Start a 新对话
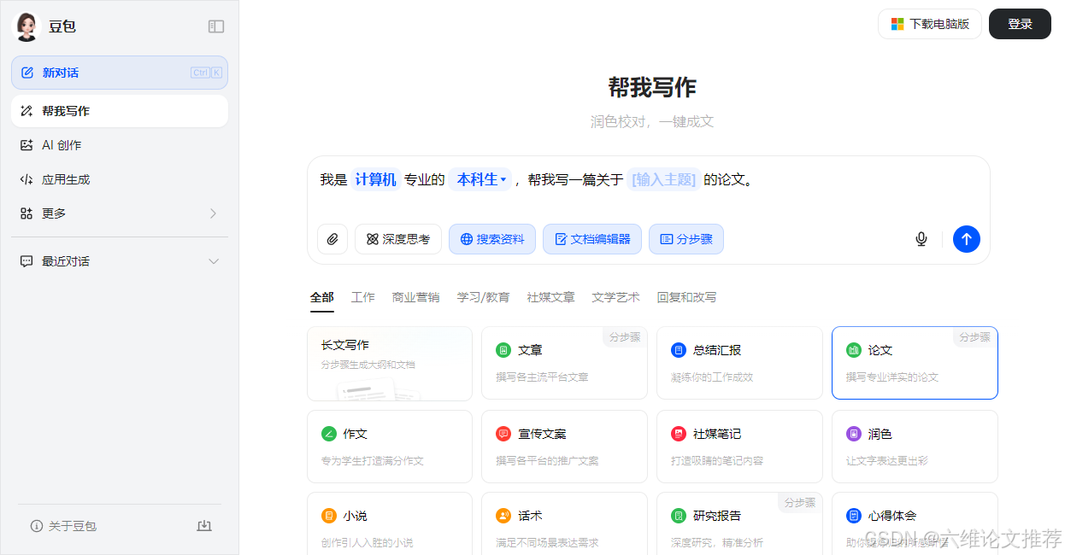 (120, 73)
